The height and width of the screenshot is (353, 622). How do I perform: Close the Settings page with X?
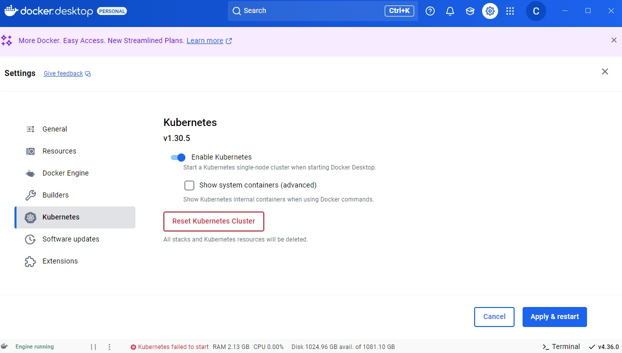[x=605, y=71]
